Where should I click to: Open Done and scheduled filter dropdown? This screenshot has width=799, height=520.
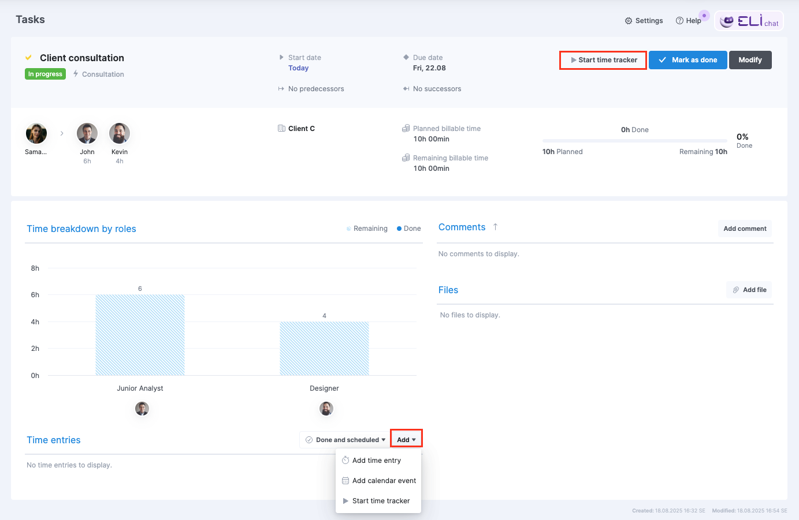[345, 440]
